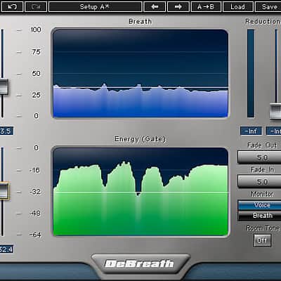Screen dimensions: 281x281
Task: Click the Breath detection graph display
Action: 140,73
